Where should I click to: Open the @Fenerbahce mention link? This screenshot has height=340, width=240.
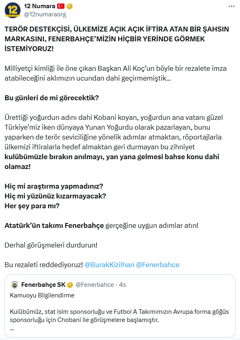[x=158, y=265]
